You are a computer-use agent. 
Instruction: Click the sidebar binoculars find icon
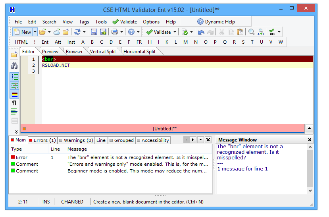coord(14,66)
